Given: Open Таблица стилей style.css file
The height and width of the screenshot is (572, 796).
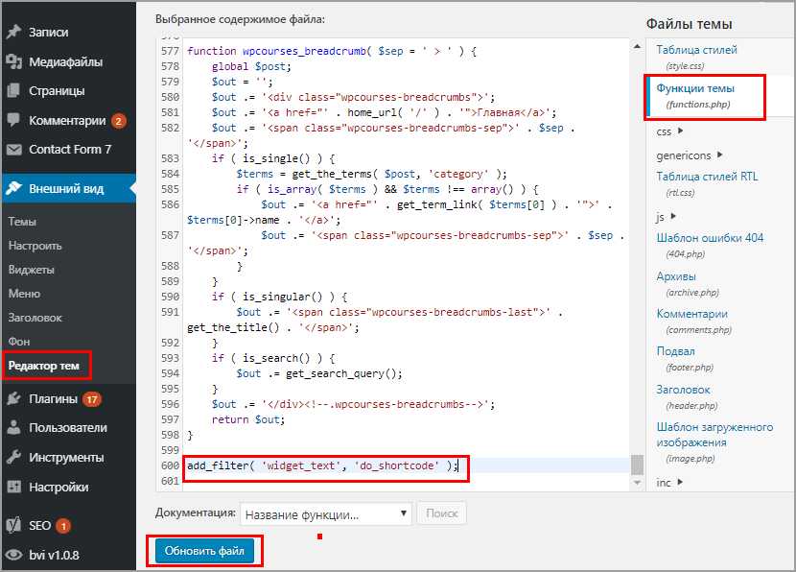Looking at the screenshot, I should tap(696, 50).
